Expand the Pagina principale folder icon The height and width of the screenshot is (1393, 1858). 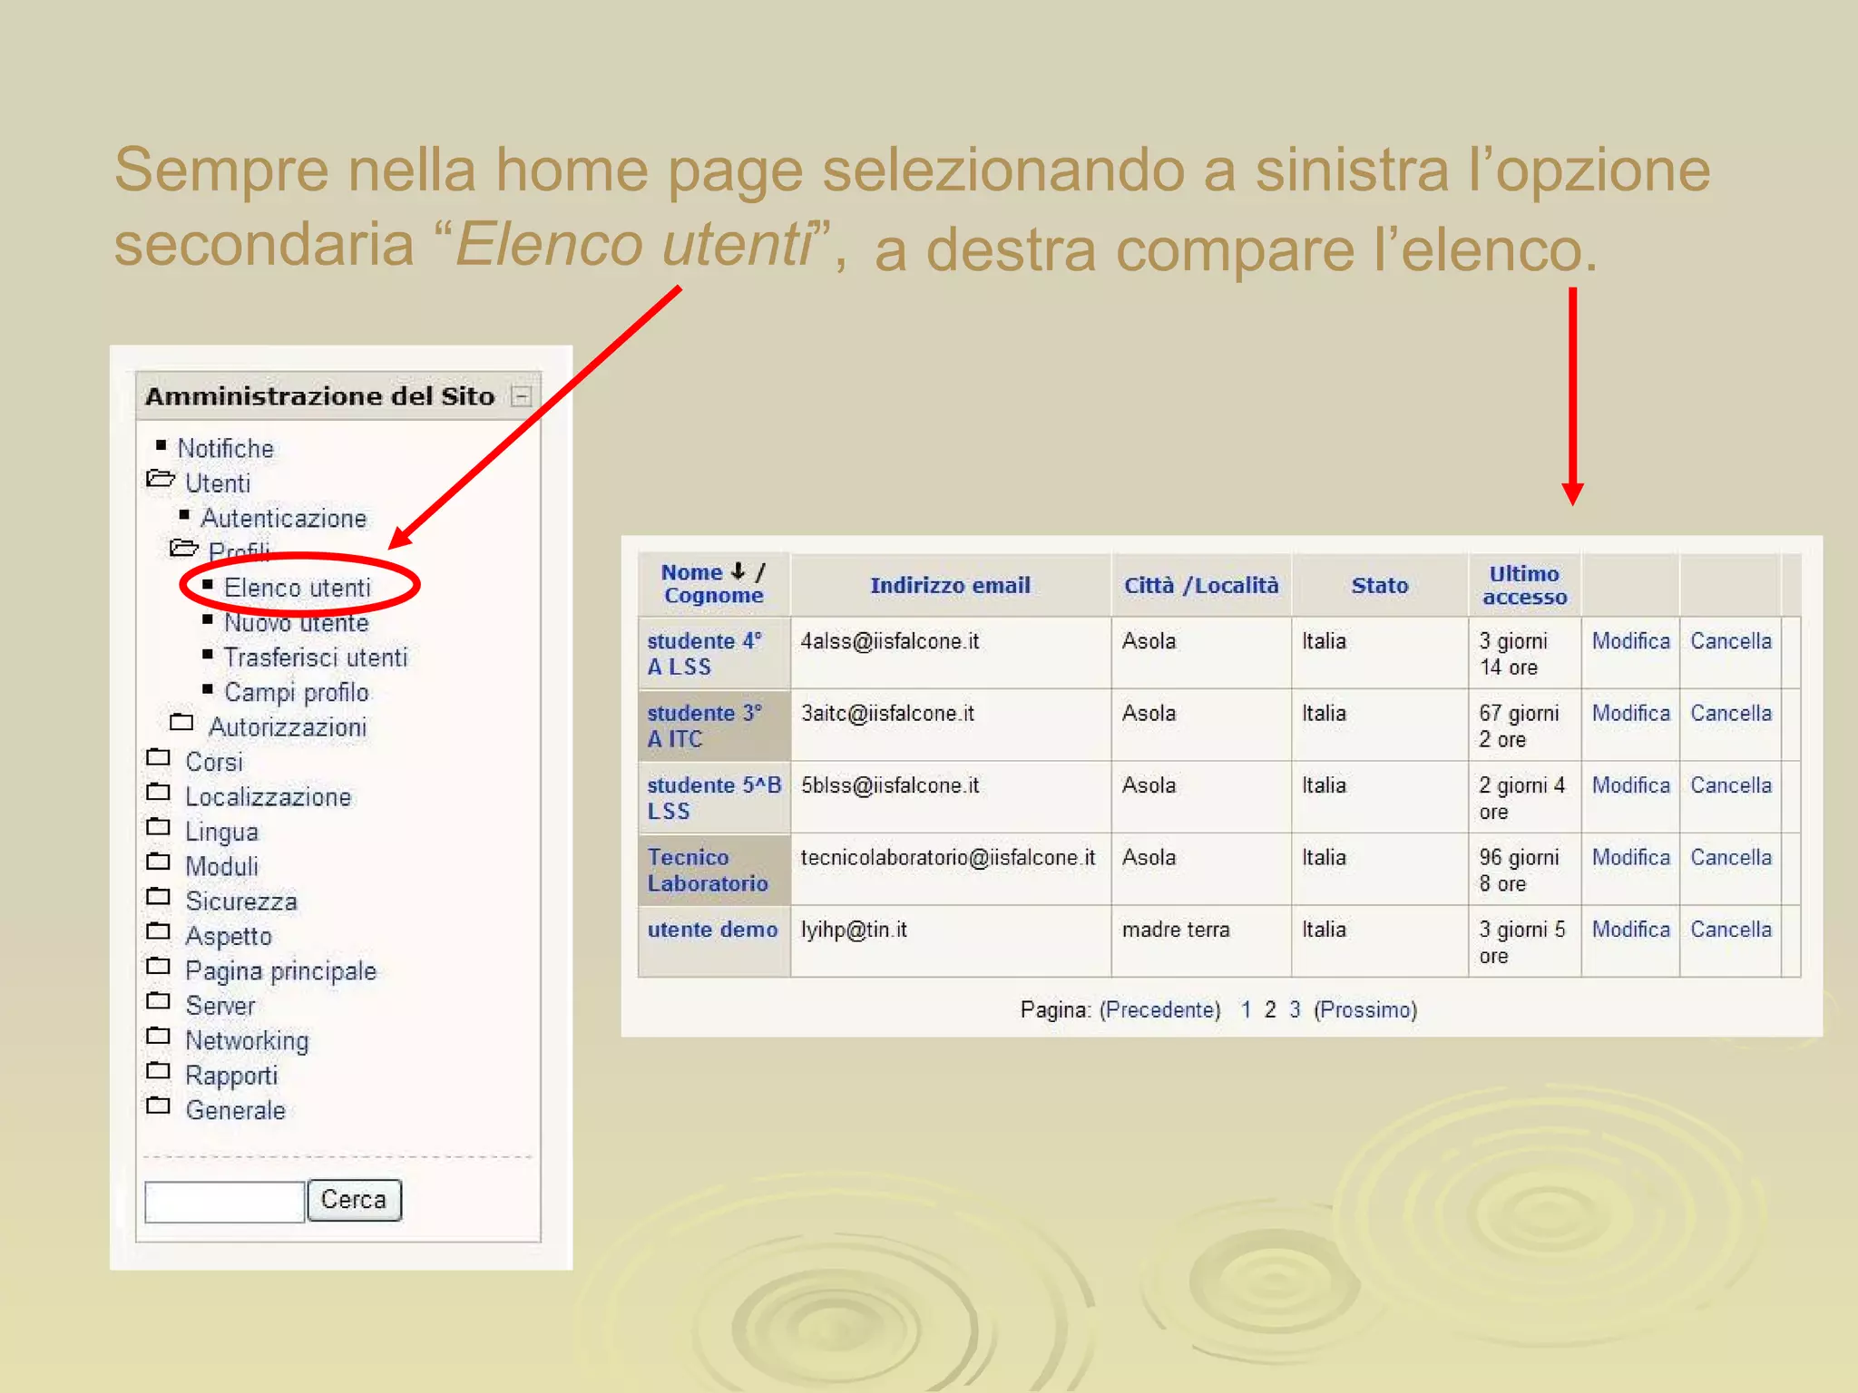click(x=159, y=966)
